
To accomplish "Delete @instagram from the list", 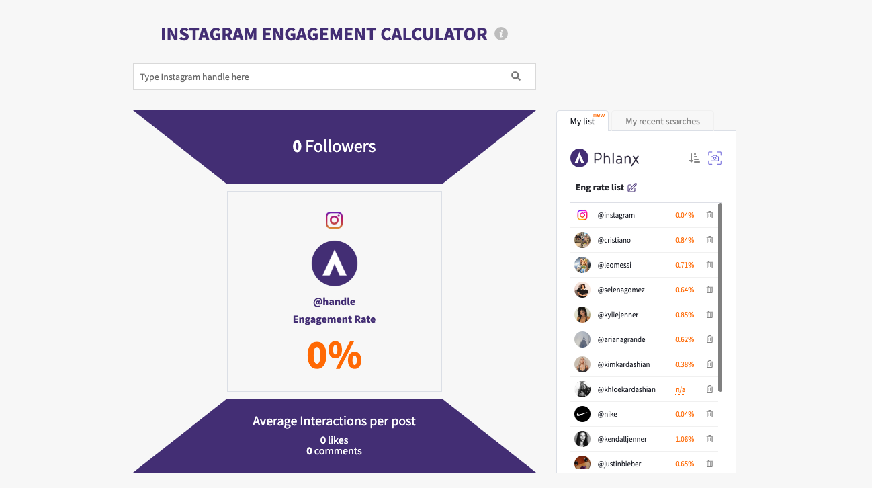I will [709, 215].
